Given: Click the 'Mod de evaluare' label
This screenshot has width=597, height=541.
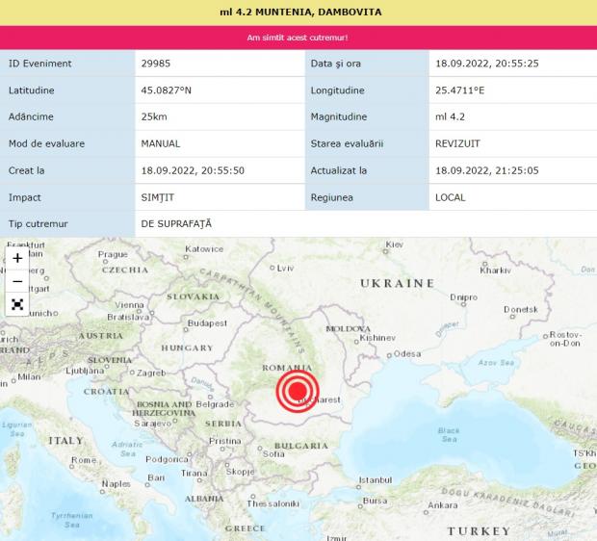Looking at the screenshot, I should pyautogui.click(x=46, y=143).
